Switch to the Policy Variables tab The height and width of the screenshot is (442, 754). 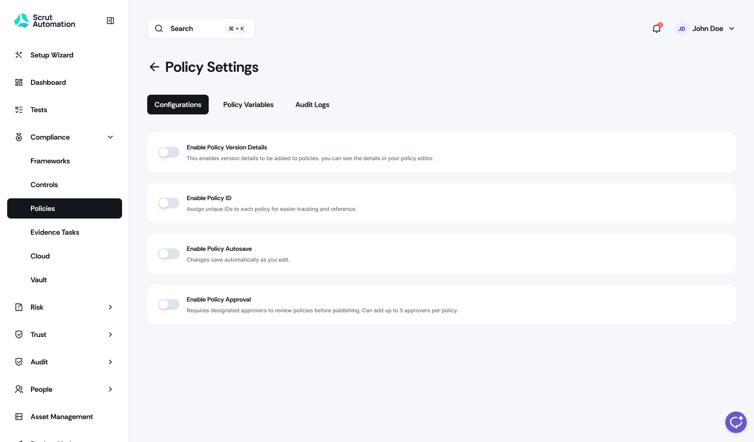coord(248,105)
